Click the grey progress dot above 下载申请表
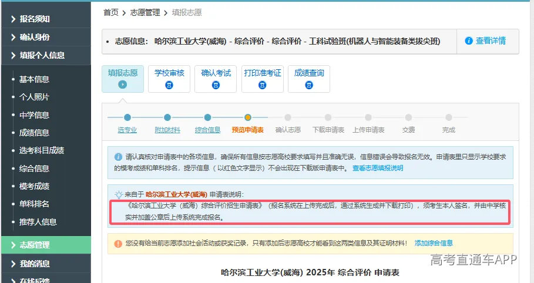The image size is (534, 283). pos(328,117)
